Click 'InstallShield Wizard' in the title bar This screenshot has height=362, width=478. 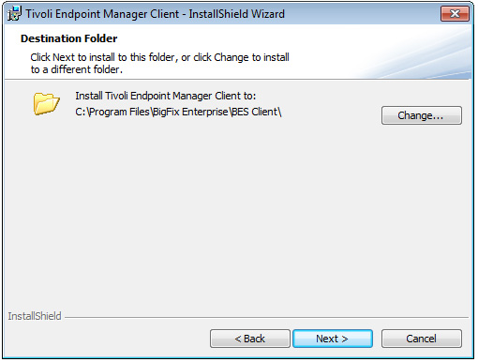point(236,14)
